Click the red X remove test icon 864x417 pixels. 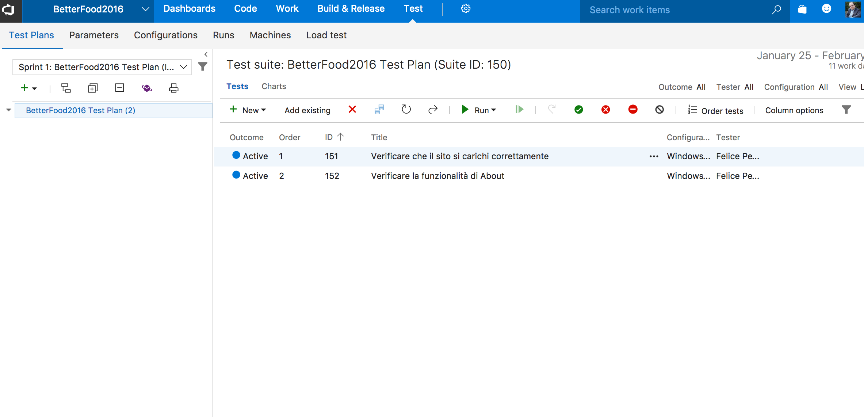[x=352, y=110]
